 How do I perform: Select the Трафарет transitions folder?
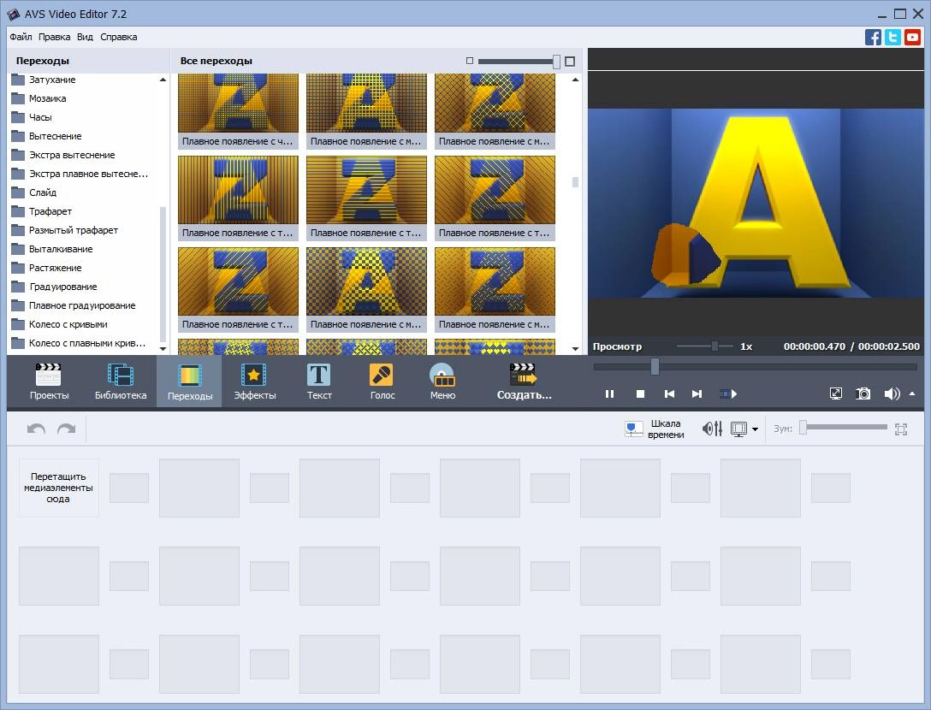[x=50, y=211]
